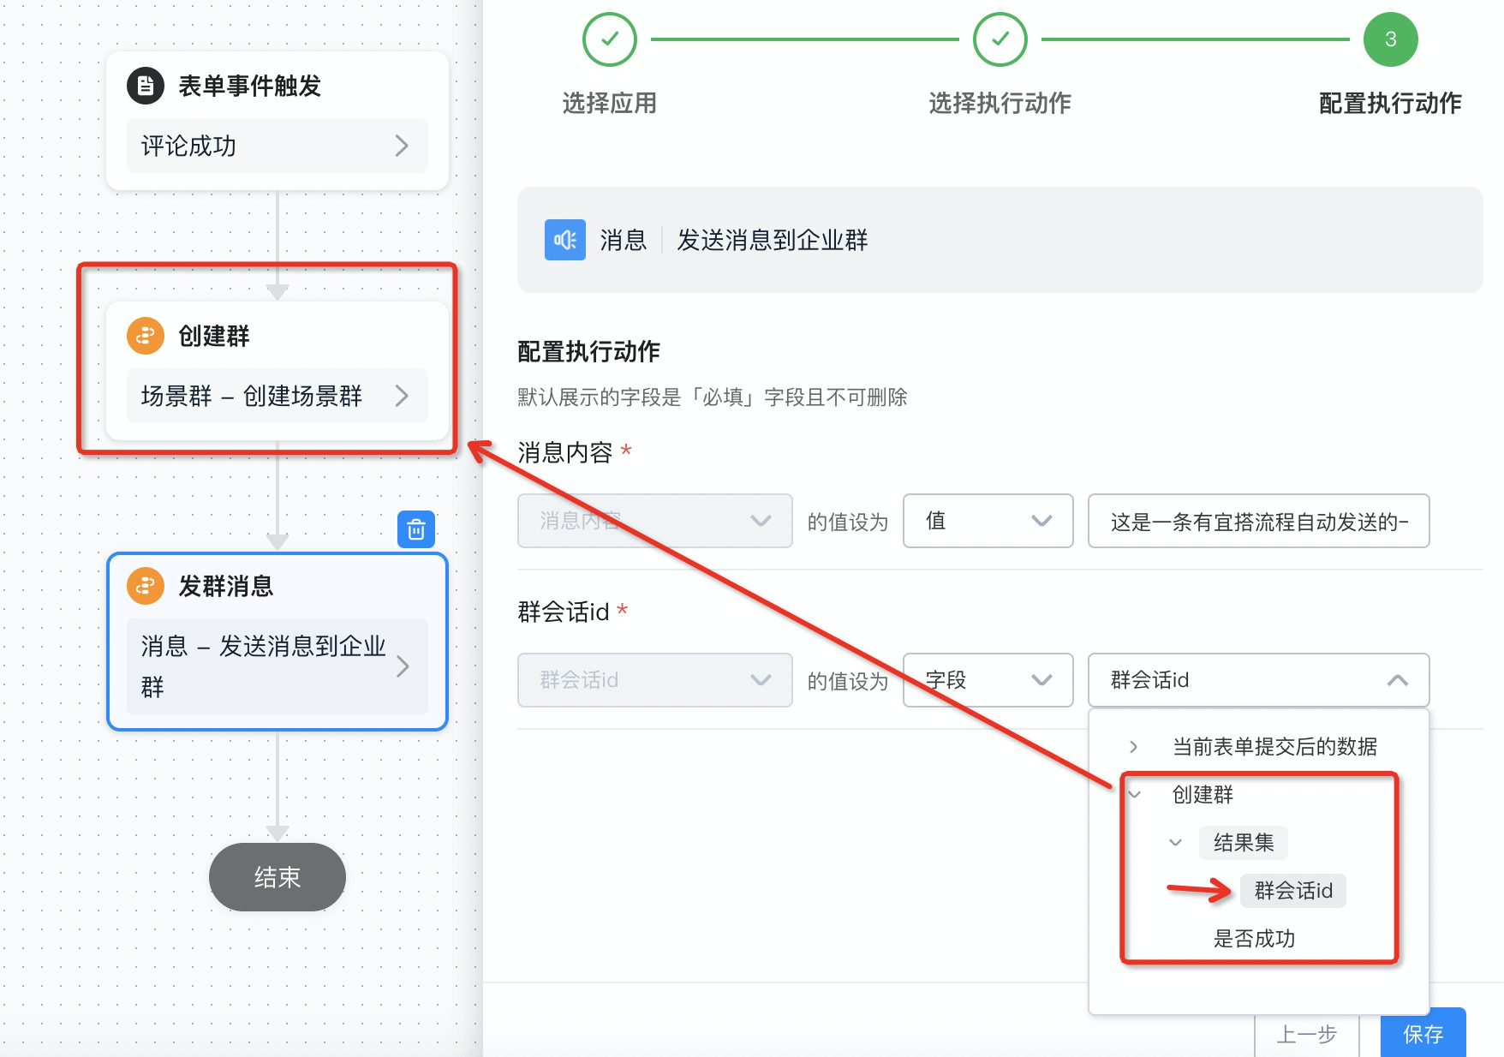Open 场景群 – 创建场景群 action row
This screenshot has width=1504, height=1057.
coord(277,396)
